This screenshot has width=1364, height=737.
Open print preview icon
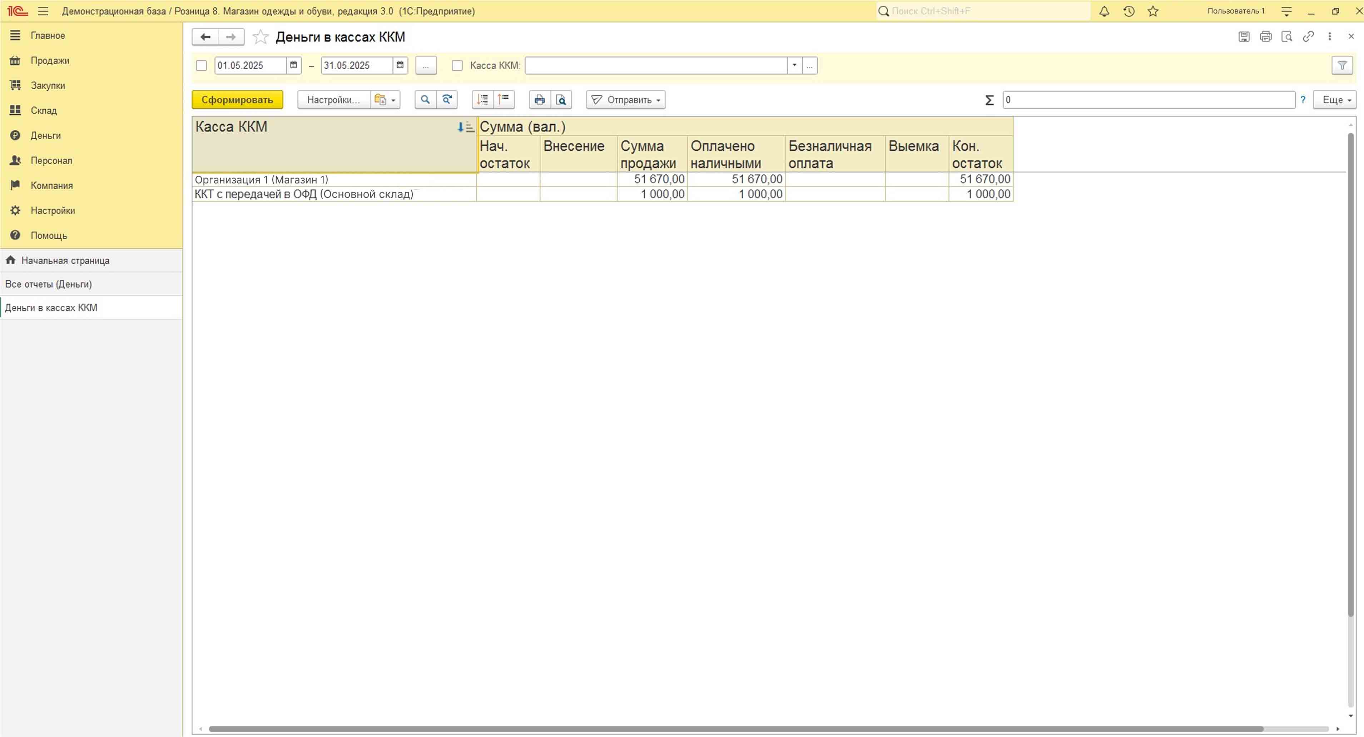(561, 100)
